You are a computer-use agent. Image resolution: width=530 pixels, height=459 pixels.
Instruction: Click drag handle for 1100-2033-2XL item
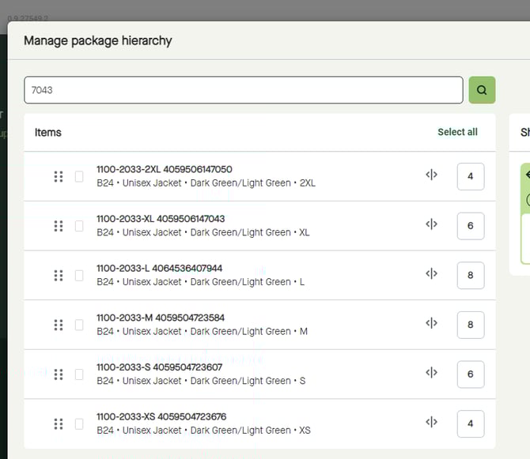pyautogui.click(x=58, y=176)
